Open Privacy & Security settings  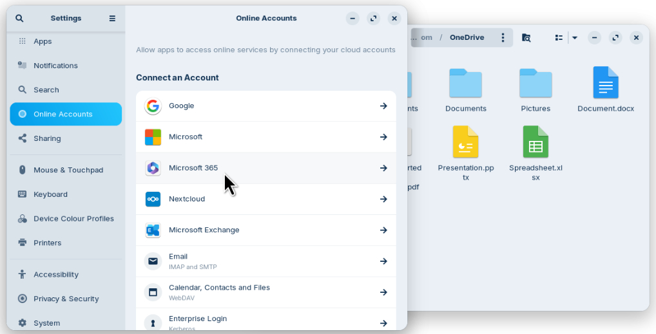coord(66,299)
